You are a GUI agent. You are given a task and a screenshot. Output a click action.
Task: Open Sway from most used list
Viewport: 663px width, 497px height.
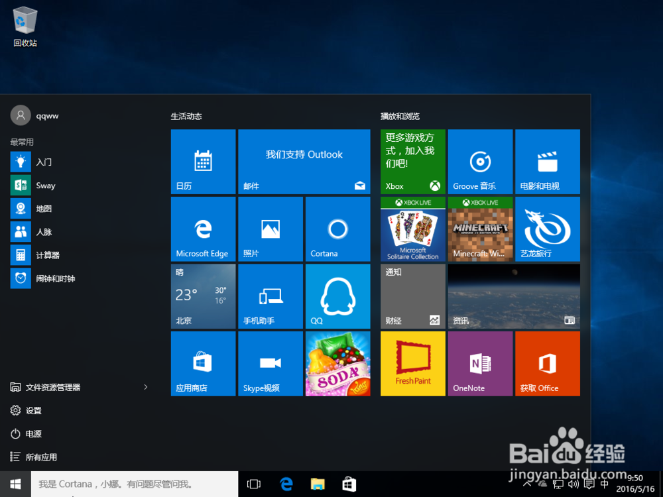[x=80, y=185]
